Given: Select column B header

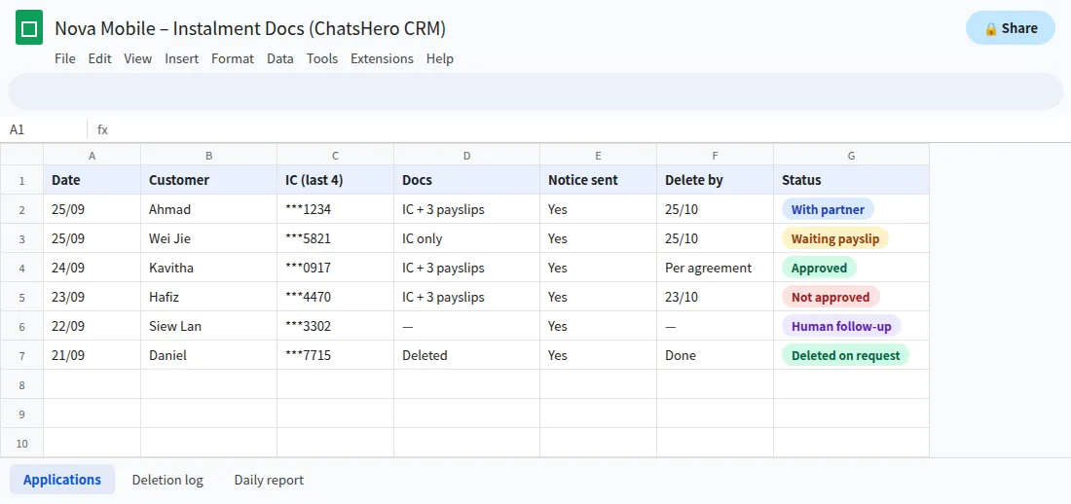Looking at the screenshot, I should [209, 156].
